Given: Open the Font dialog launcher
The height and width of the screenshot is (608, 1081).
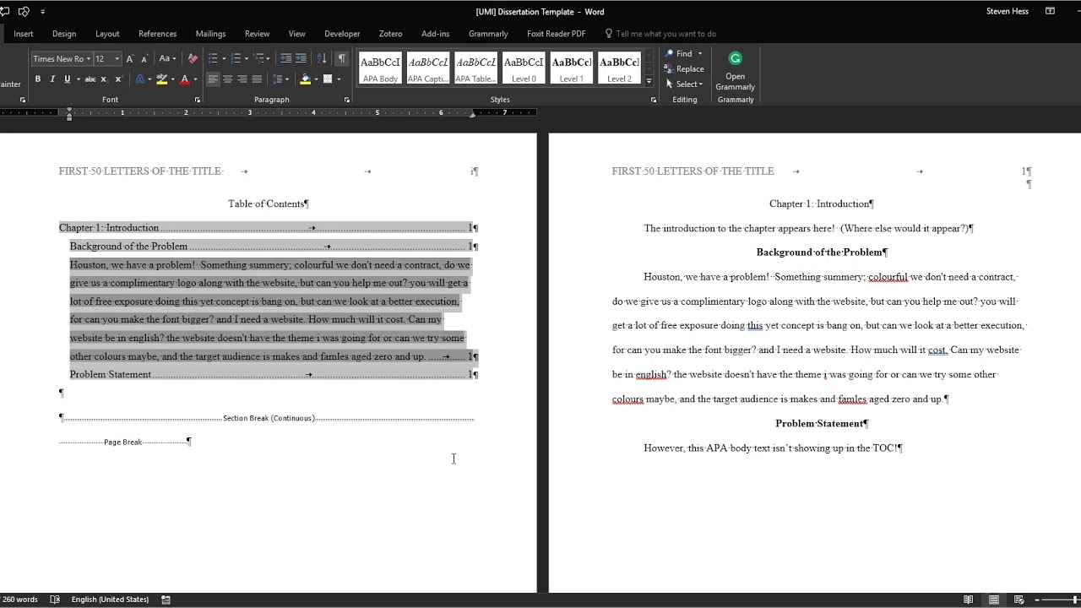Looking at the screenshot, I should 198,100.
